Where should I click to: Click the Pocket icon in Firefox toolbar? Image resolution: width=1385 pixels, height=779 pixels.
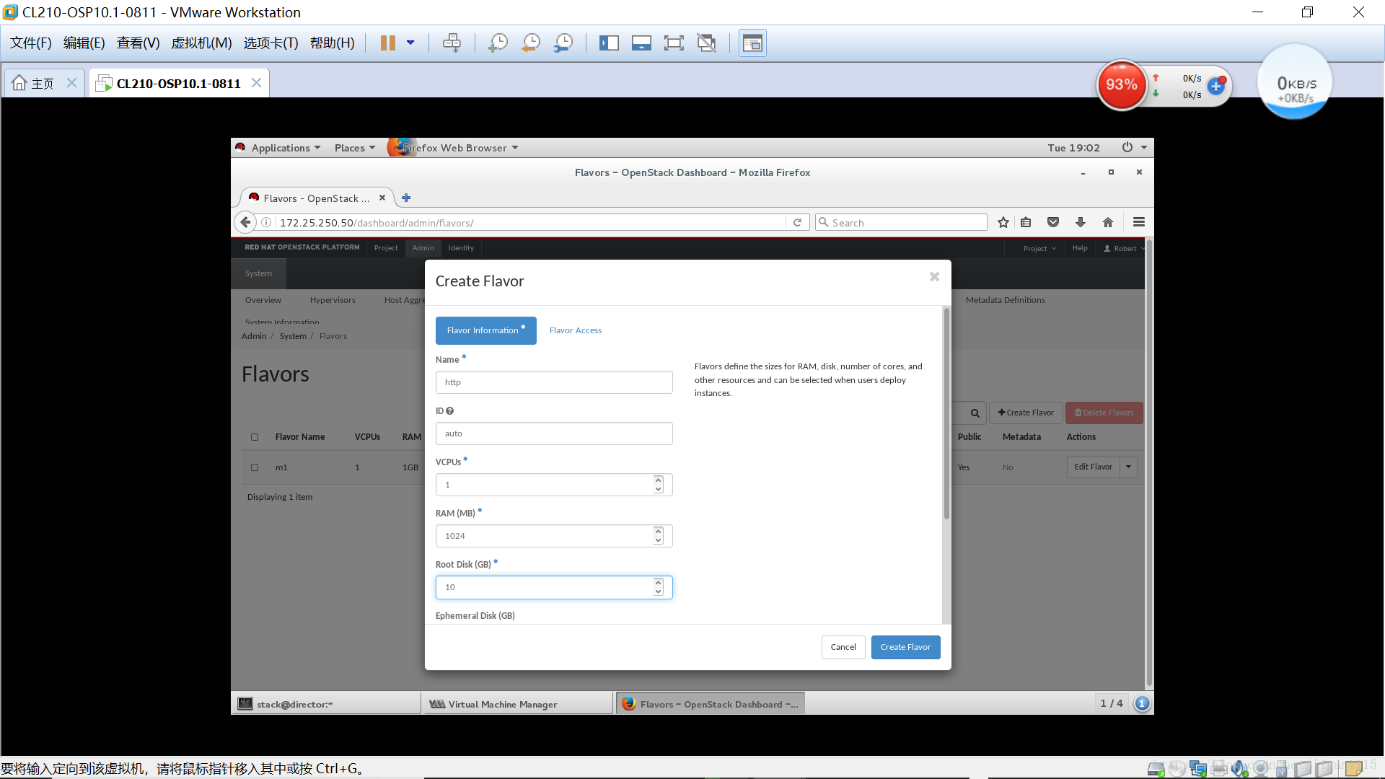[1053, 222]
